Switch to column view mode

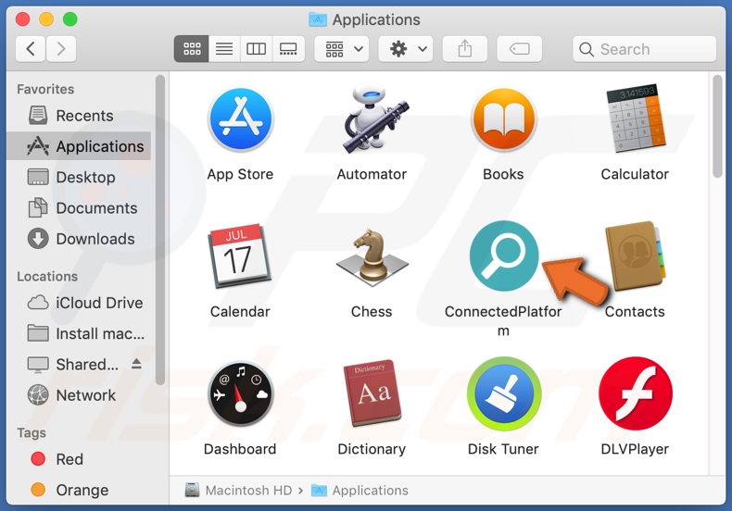[257, 49]
